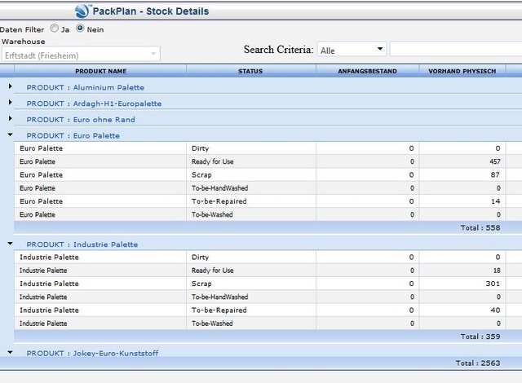Viewport: 522px width, 383px height.
Task: Select the Euro Palette Scrap status cell
Action: click(x=251, y=175)
